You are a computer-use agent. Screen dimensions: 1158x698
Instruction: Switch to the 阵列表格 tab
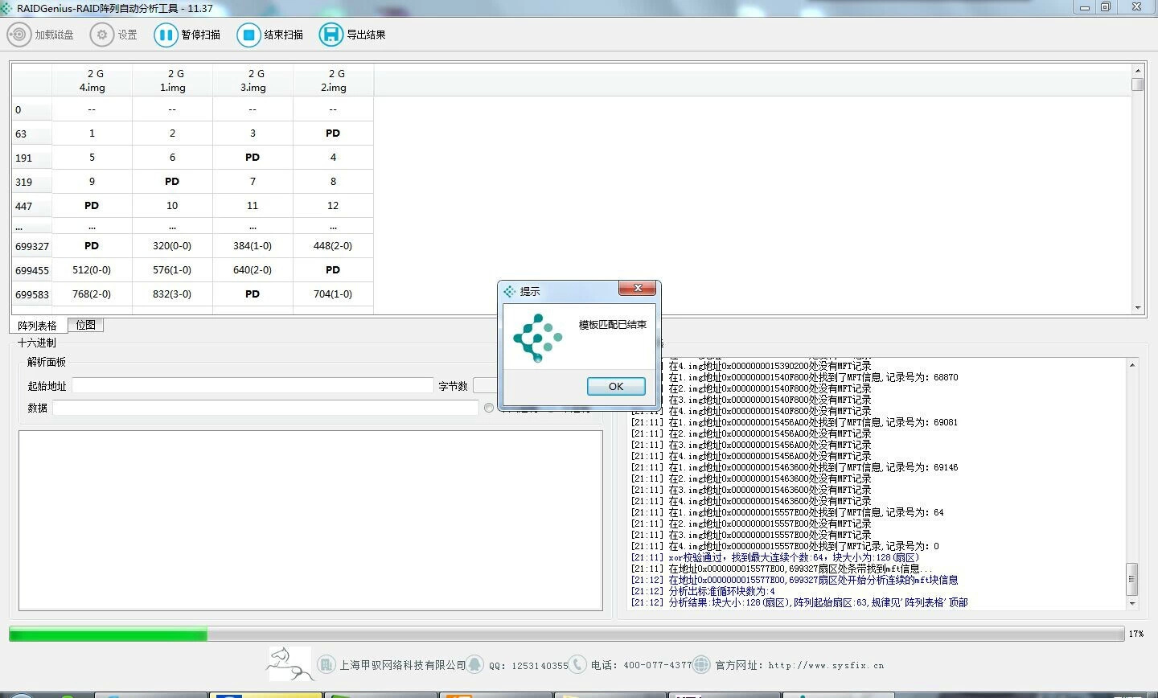coord(37,326)
